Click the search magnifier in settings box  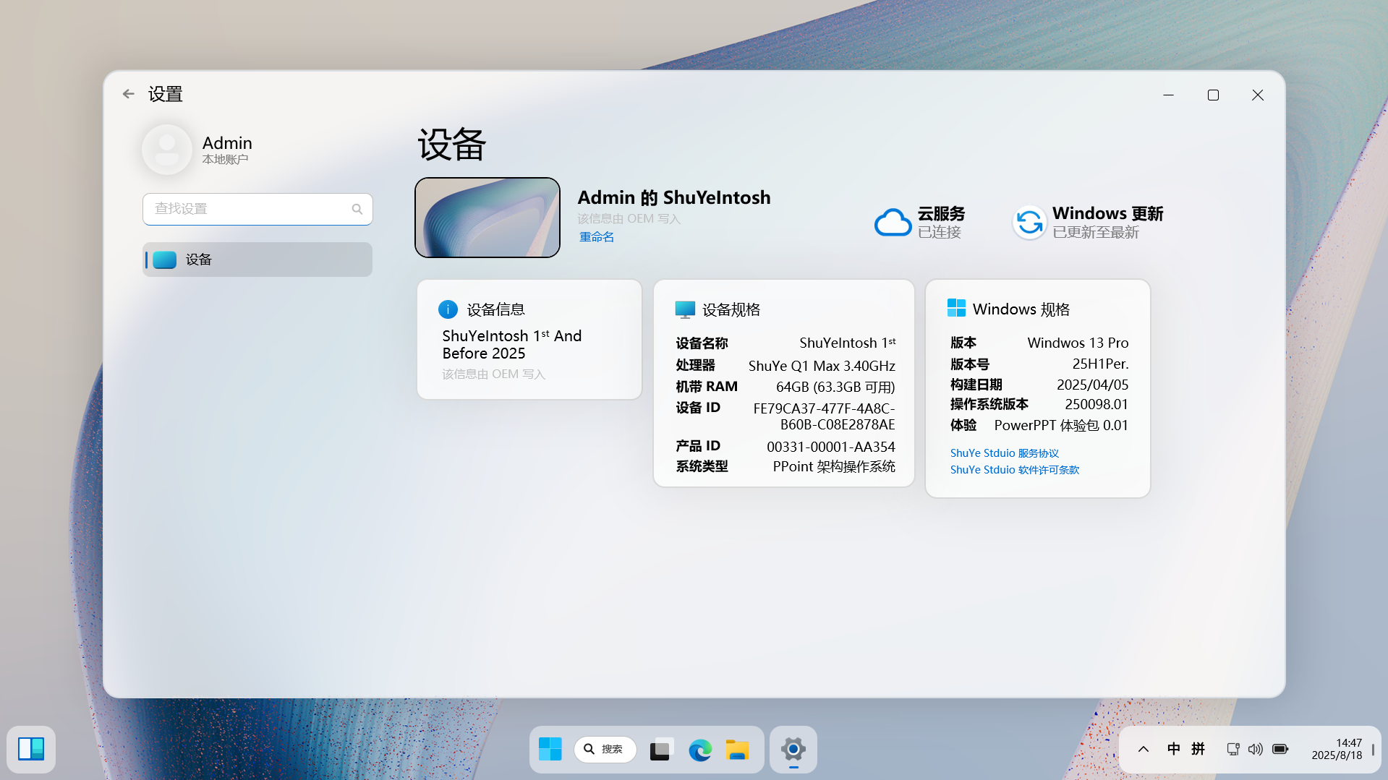(357, 209)
